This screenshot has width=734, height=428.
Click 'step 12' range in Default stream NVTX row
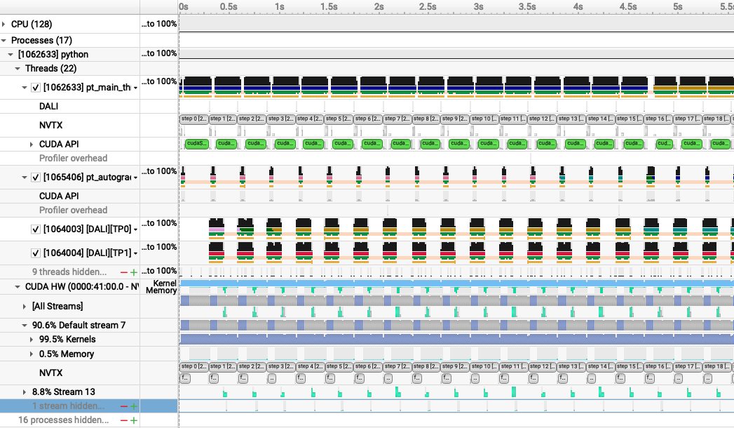[x=542, y=366]
